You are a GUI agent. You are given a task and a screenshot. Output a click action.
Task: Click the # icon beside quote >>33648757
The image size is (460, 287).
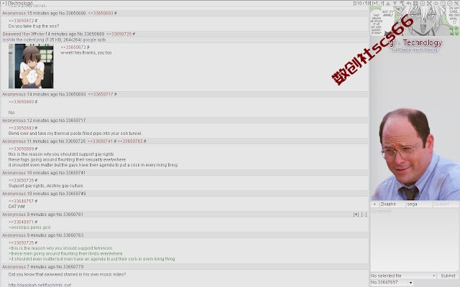(36, 201)
